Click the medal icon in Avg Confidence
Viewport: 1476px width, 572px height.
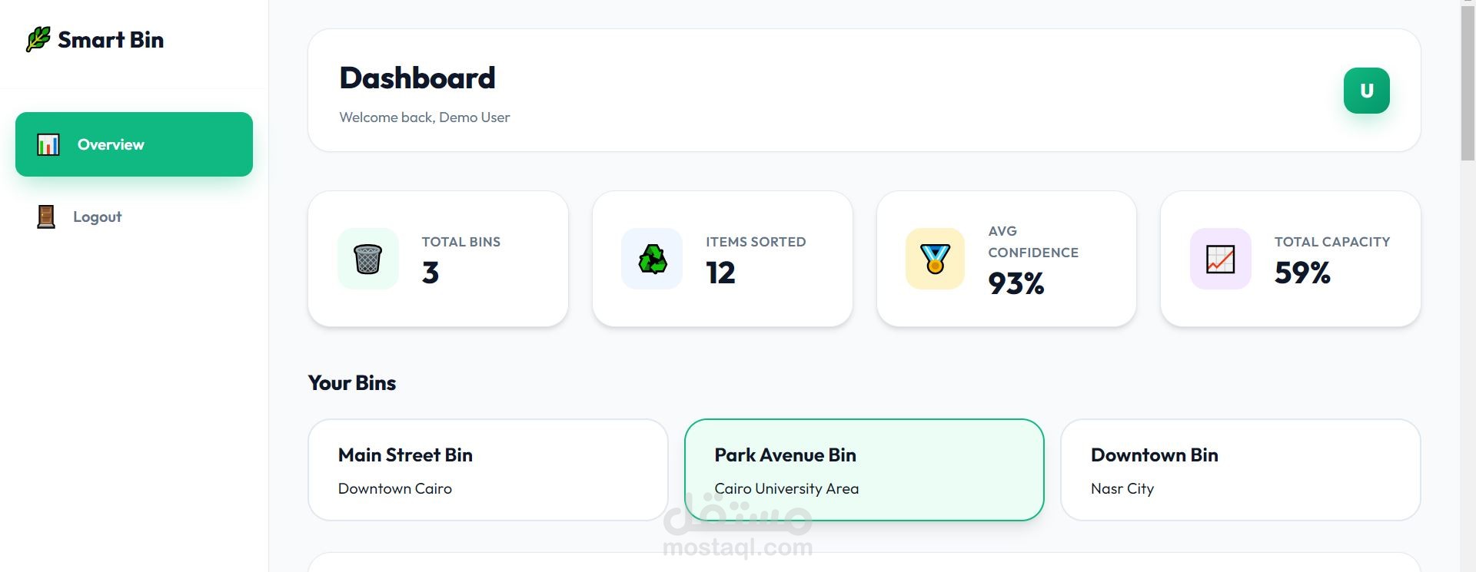pyautogui.click(x=935, y=259)
